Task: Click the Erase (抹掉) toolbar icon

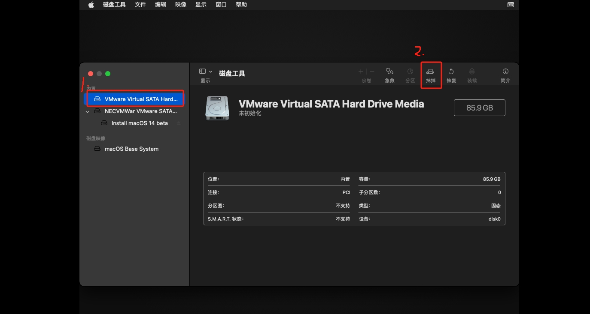Action: [x=430, y=72]
